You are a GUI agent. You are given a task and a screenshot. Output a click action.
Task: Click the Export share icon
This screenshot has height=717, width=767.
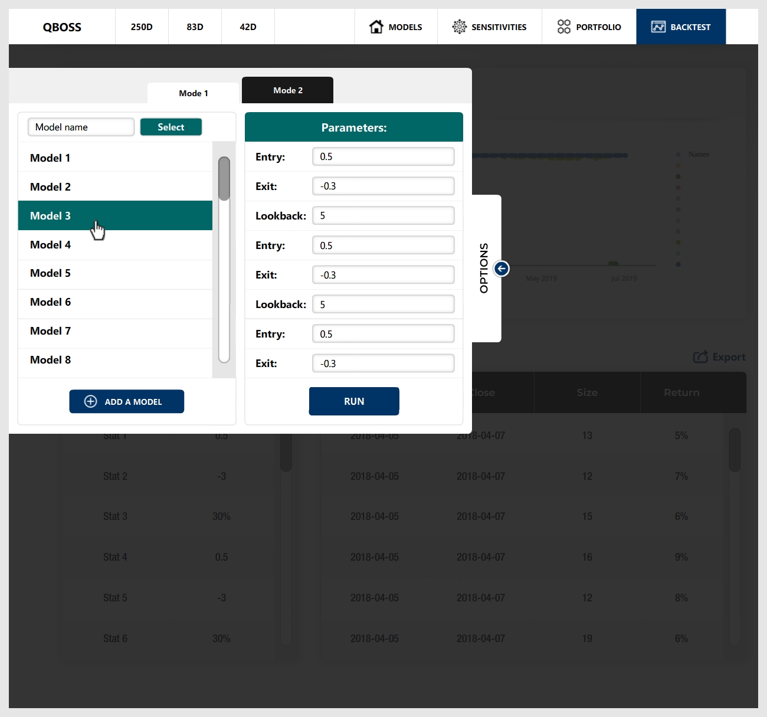pyautogui.click(x=700, y=357)
